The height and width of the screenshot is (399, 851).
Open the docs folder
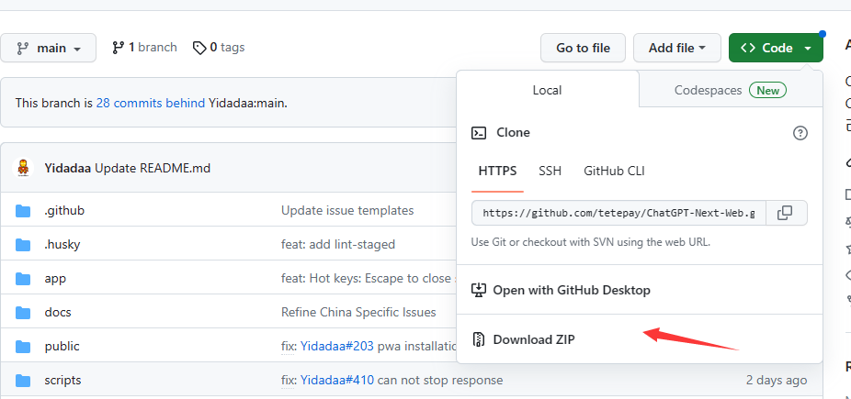58,312
